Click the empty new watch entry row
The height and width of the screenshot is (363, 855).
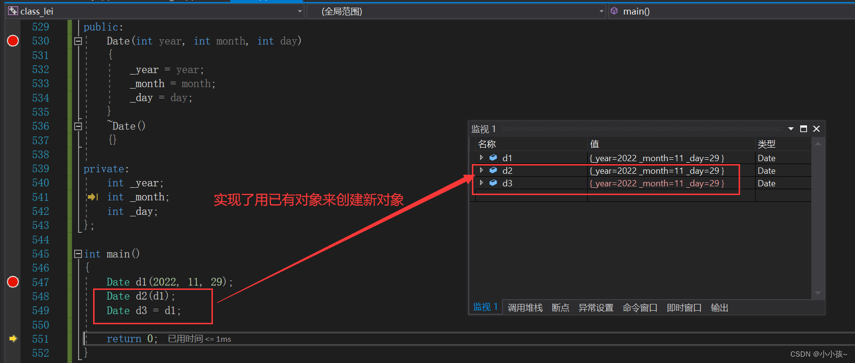[x=640, y=196]
